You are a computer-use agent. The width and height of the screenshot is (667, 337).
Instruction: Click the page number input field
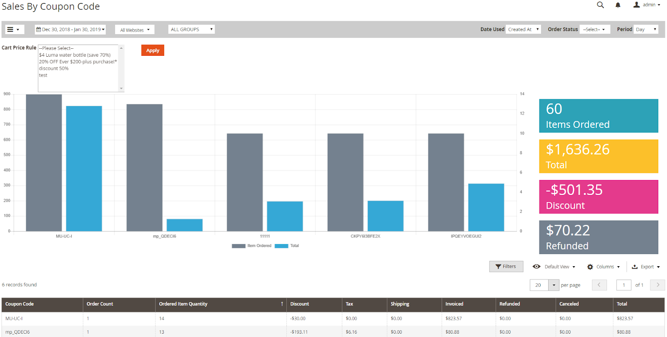pyautogui.click(x=624, y=285)
